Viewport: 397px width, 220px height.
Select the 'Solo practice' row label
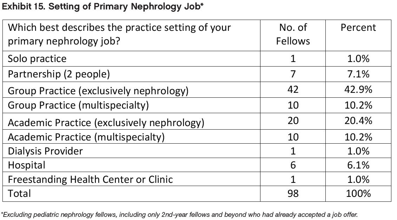tap(37, 59)
